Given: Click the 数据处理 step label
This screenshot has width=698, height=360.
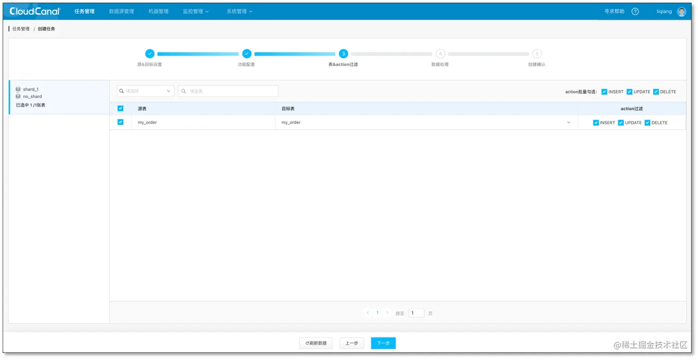Looking at the screenshot, I should [440, 64].
